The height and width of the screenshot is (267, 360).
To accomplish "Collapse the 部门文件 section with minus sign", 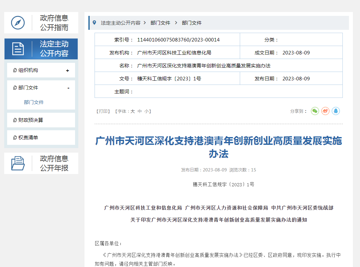I will tap(68, 88).
